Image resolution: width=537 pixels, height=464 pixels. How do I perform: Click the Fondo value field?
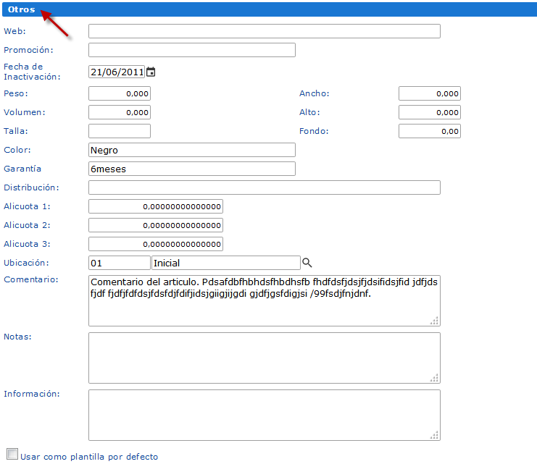click(430, 131)
